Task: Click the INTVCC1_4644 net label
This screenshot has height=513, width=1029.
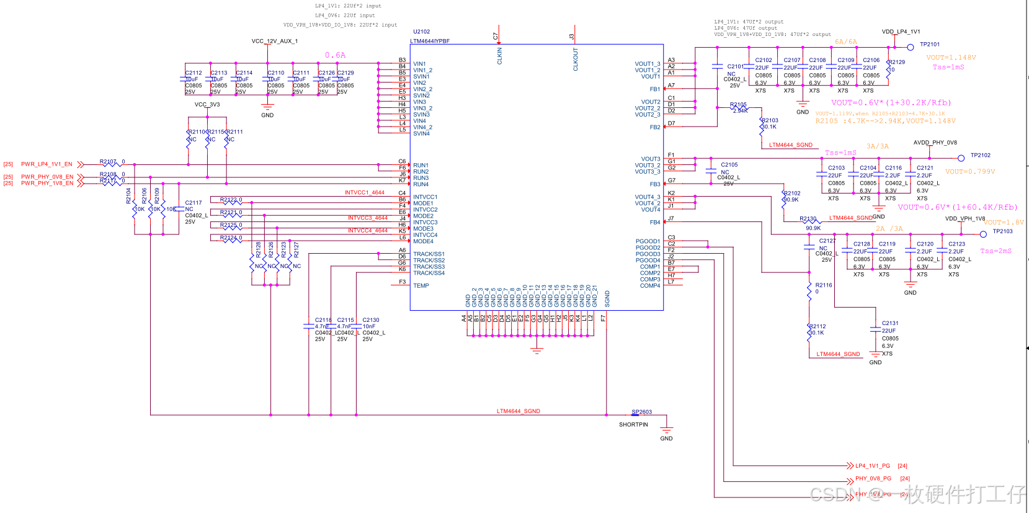Action: pos(365,193)
